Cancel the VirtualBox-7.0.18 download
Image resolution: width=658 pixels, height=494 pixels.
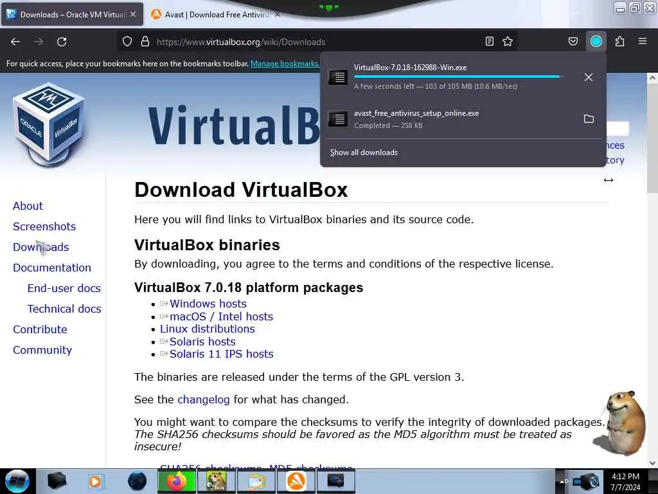pos(589,77)
